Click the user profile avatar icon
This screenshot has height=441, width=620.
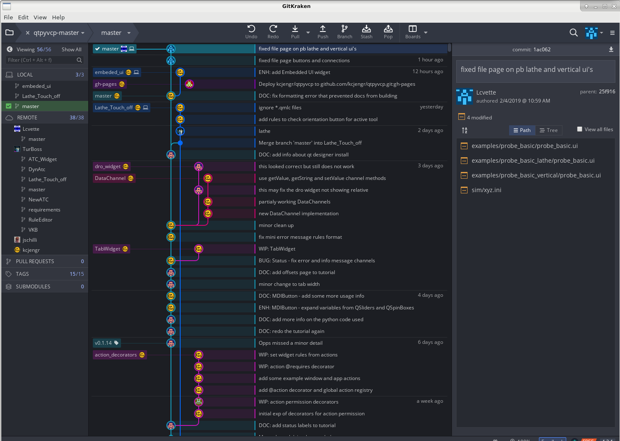[x=591, y=33]
